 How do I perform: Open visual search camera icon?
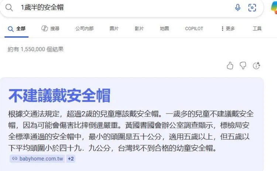coord(252,8)
